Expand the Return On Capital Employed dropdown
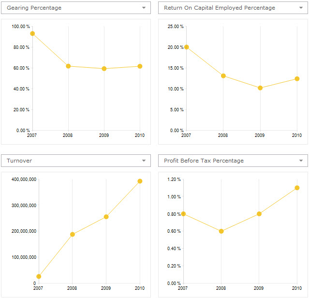 pyautogui.click(x=301, y=8)
